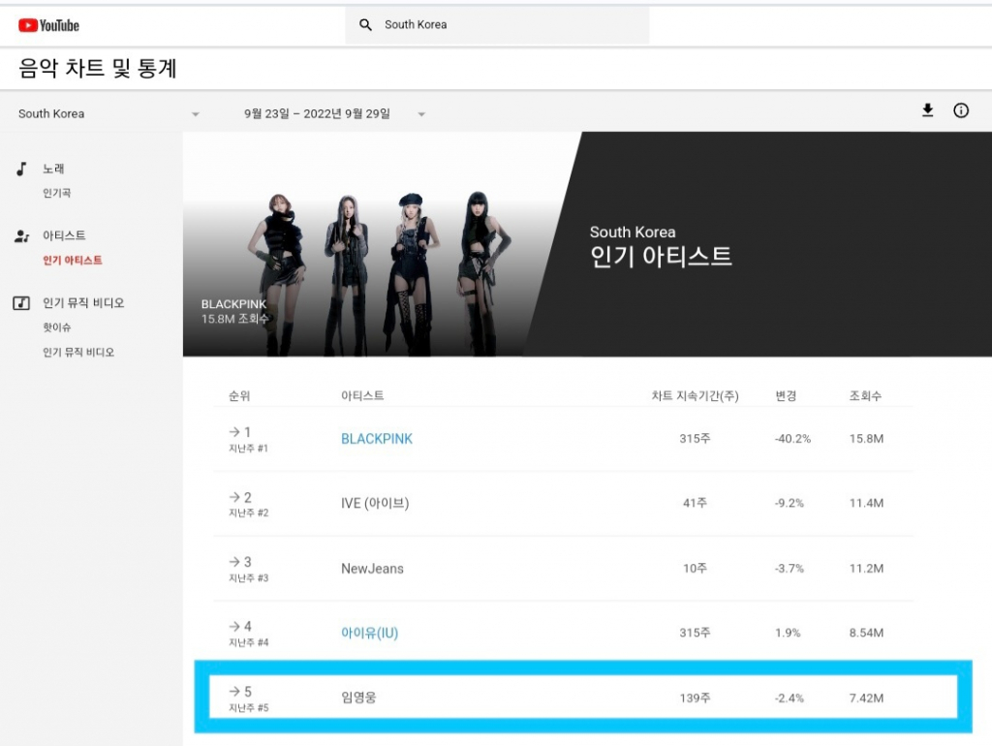Screen dimensions: 992x746
Task: Click 임영웅 artist name
Action: tap(358, 698)
